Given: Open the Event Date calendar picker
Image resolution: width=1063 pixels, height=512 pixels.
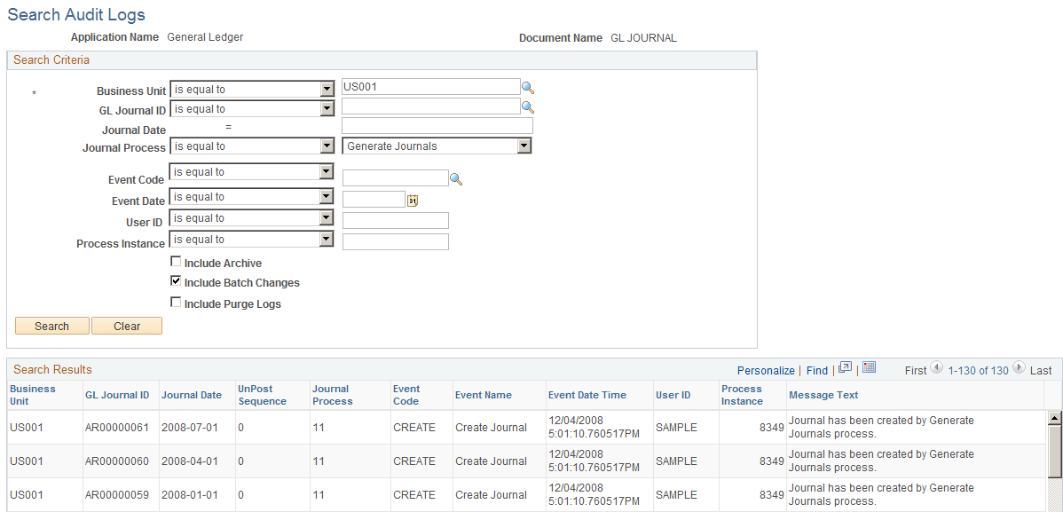Looking at the screenshot, I should pos(412,199).
